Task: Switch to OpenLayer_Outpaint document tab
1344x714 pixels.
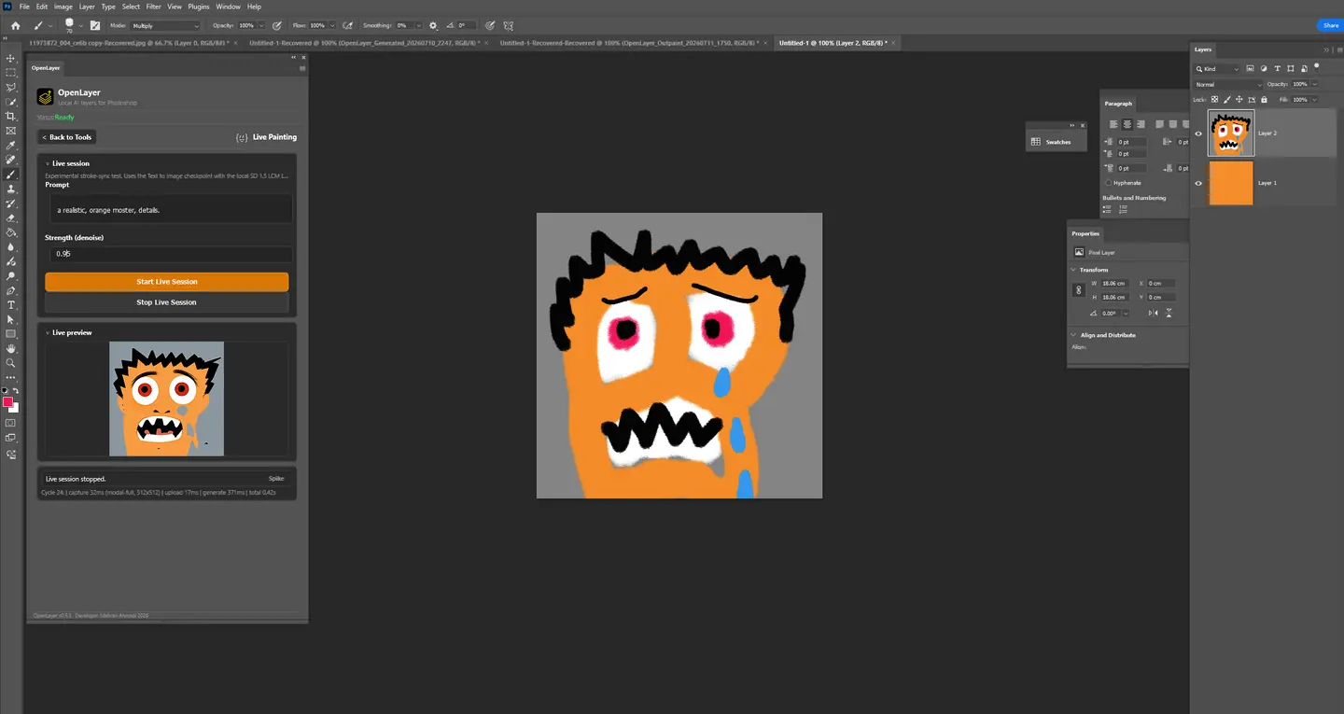Action: coord(628,43)
